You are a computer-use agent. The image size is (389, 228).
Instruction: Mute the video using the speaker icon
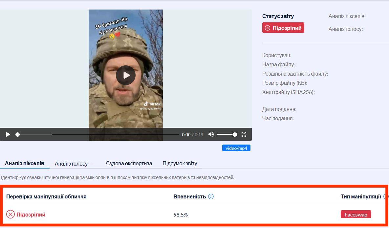click(211, 134)
